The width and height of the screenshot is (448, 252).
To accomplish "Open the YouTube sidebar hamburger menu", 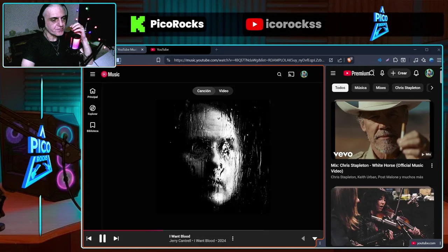I will (333, 73).
